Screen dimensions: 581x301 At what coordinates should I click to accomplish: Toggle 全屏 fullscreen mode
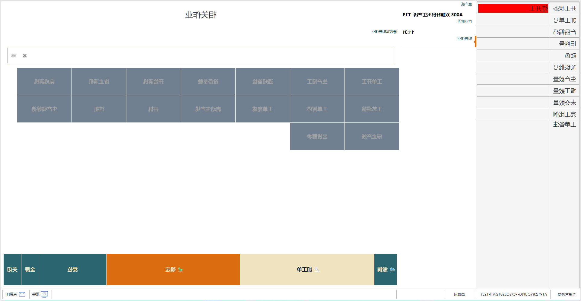pyautogui.click(x=30, y=269)
